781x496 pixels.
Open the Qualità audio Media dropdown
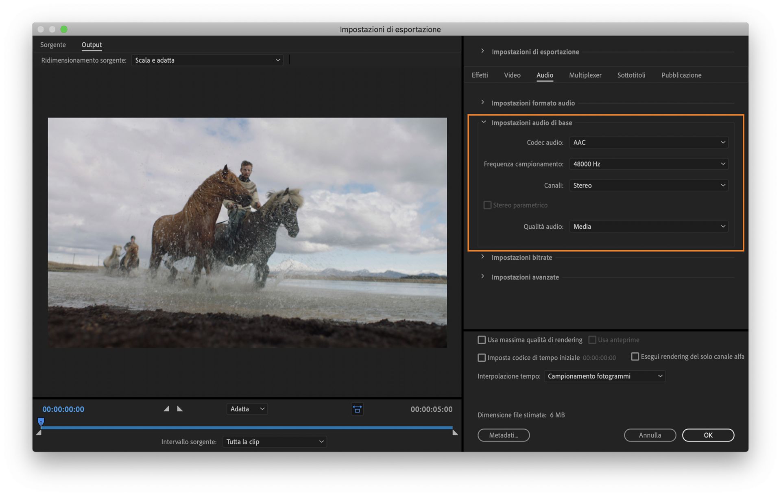tap(648, 227)
